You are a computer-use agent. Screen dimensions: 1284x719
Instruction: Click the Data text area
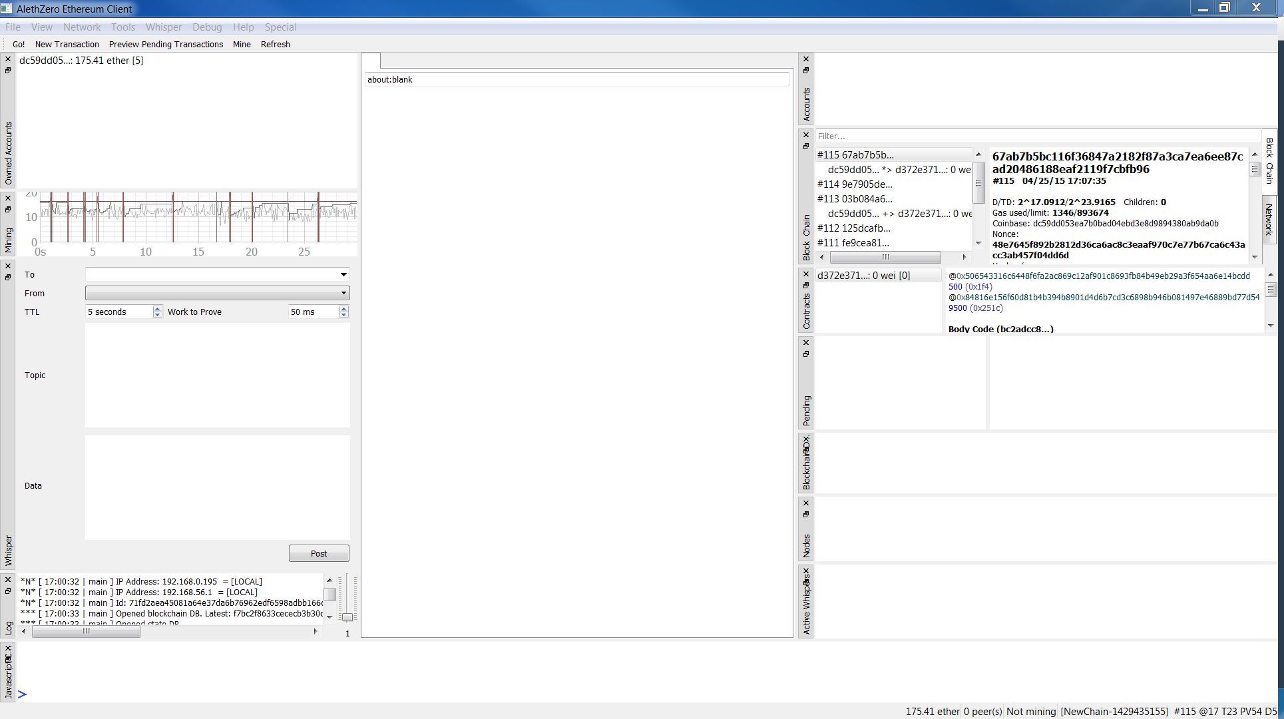click(217, 487)
